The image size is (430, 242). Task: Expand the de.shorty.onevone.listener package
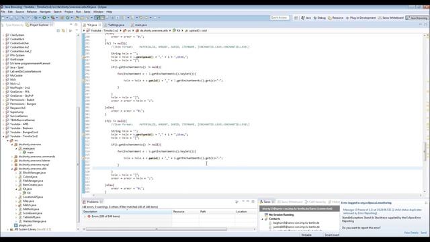pyautogui.click(x=12, y=161)
